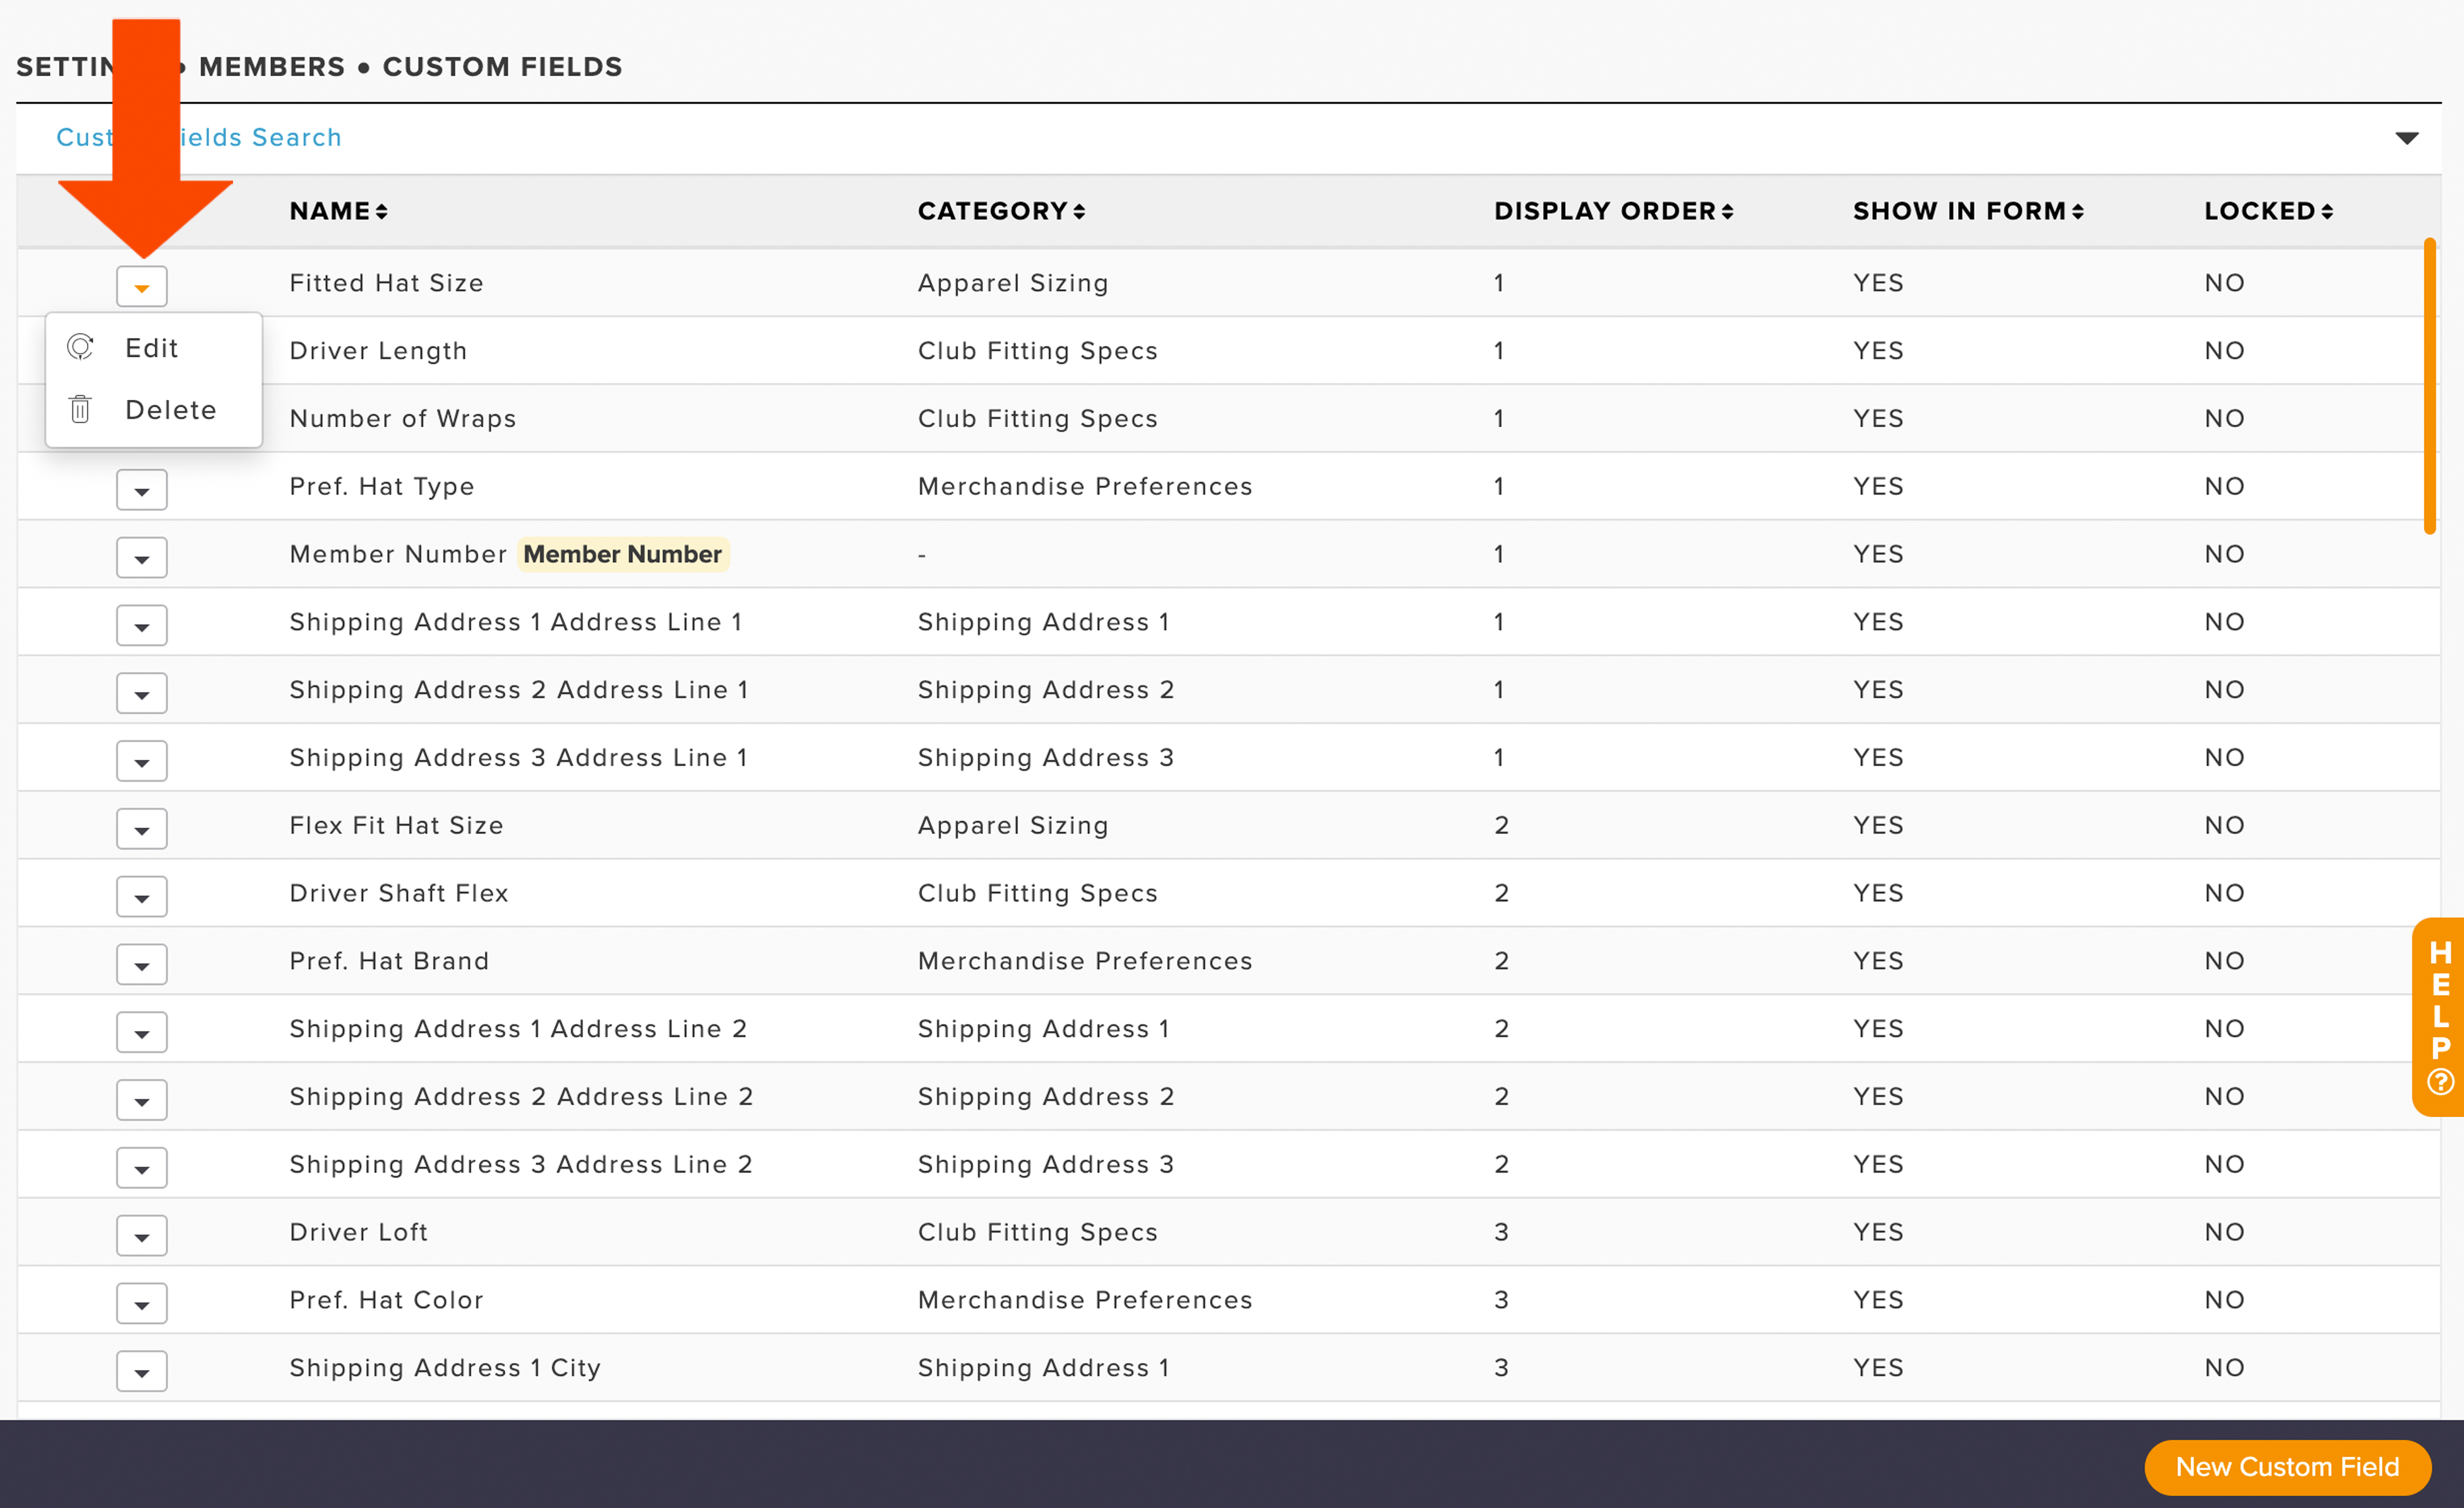This screenshot has height=1508, width=2464.
Task: Click the Driver Loft name cell
Action: (358, 1232)
